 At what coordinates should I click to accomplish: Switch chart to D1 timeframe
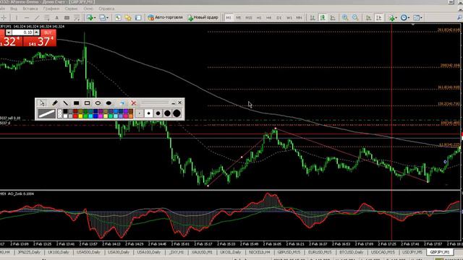tap(279, 17)
